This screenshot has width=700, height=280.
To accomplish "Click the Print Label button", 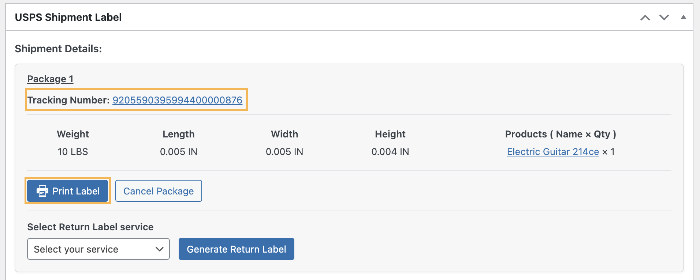I will 67,191.
